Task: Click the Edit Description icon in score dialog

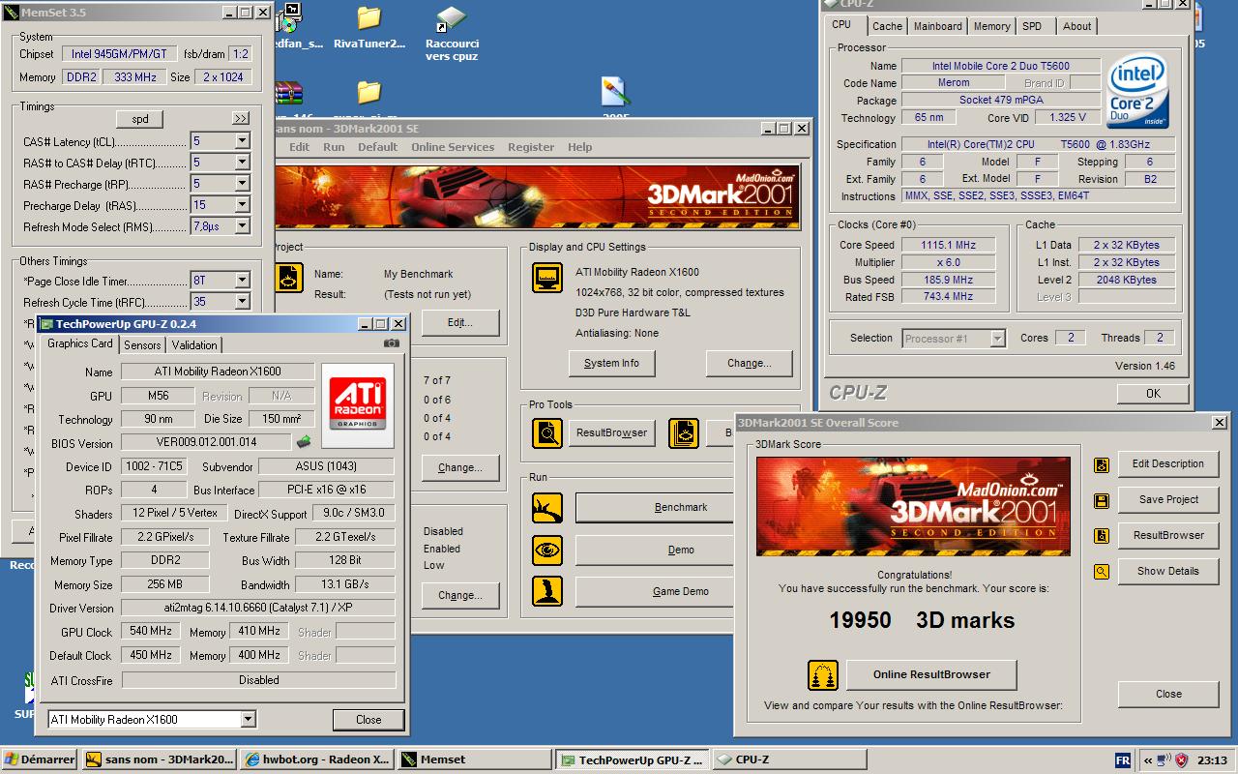Action: 1102,464
